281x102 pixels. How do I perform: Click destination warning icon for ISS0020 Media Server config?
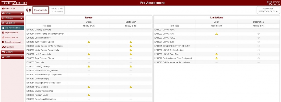131,46
